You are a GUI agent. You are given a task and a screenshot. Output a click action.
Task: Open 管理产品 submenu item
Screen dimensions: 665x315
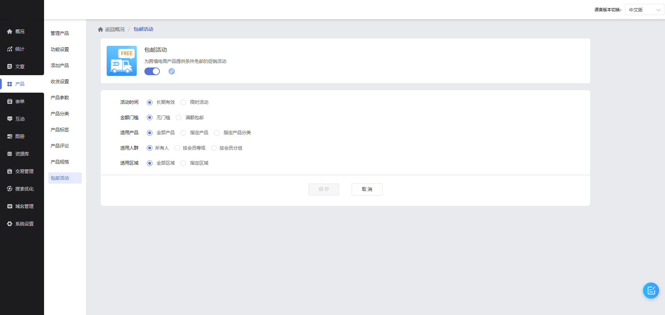coord(60,33)
